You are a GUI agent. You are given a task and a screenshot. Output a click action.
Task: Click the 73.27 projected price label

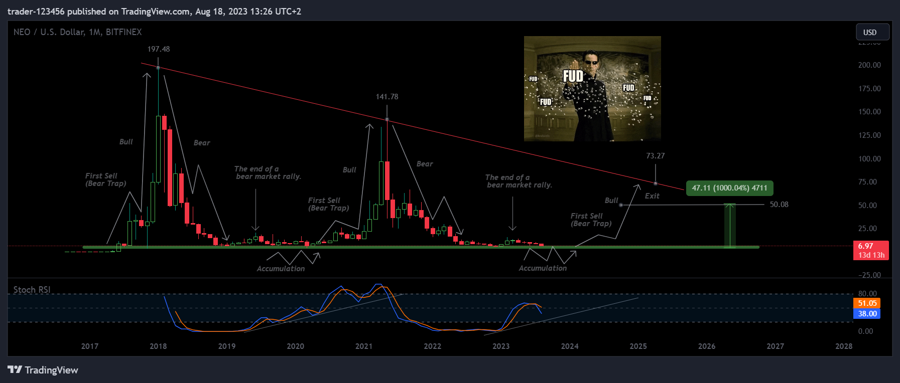pyautogui.click(x=656, y=156)
